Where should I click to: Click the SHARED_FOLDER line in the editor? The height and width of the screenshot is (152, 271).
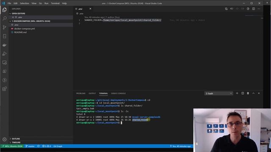coord(123,20)
